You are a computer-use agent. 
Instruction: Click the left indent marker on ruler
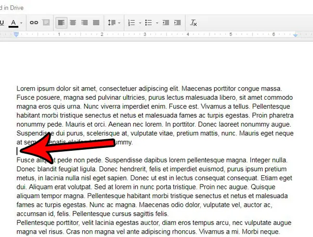tap(16, 35)
